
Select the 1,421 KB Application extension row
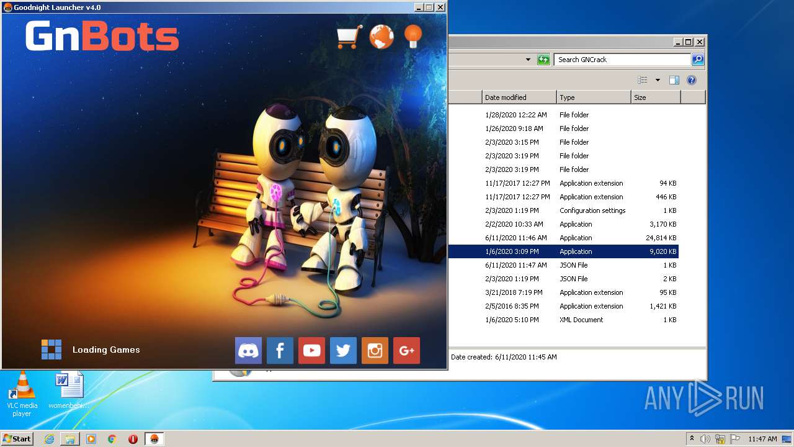[x=563, y=306]
